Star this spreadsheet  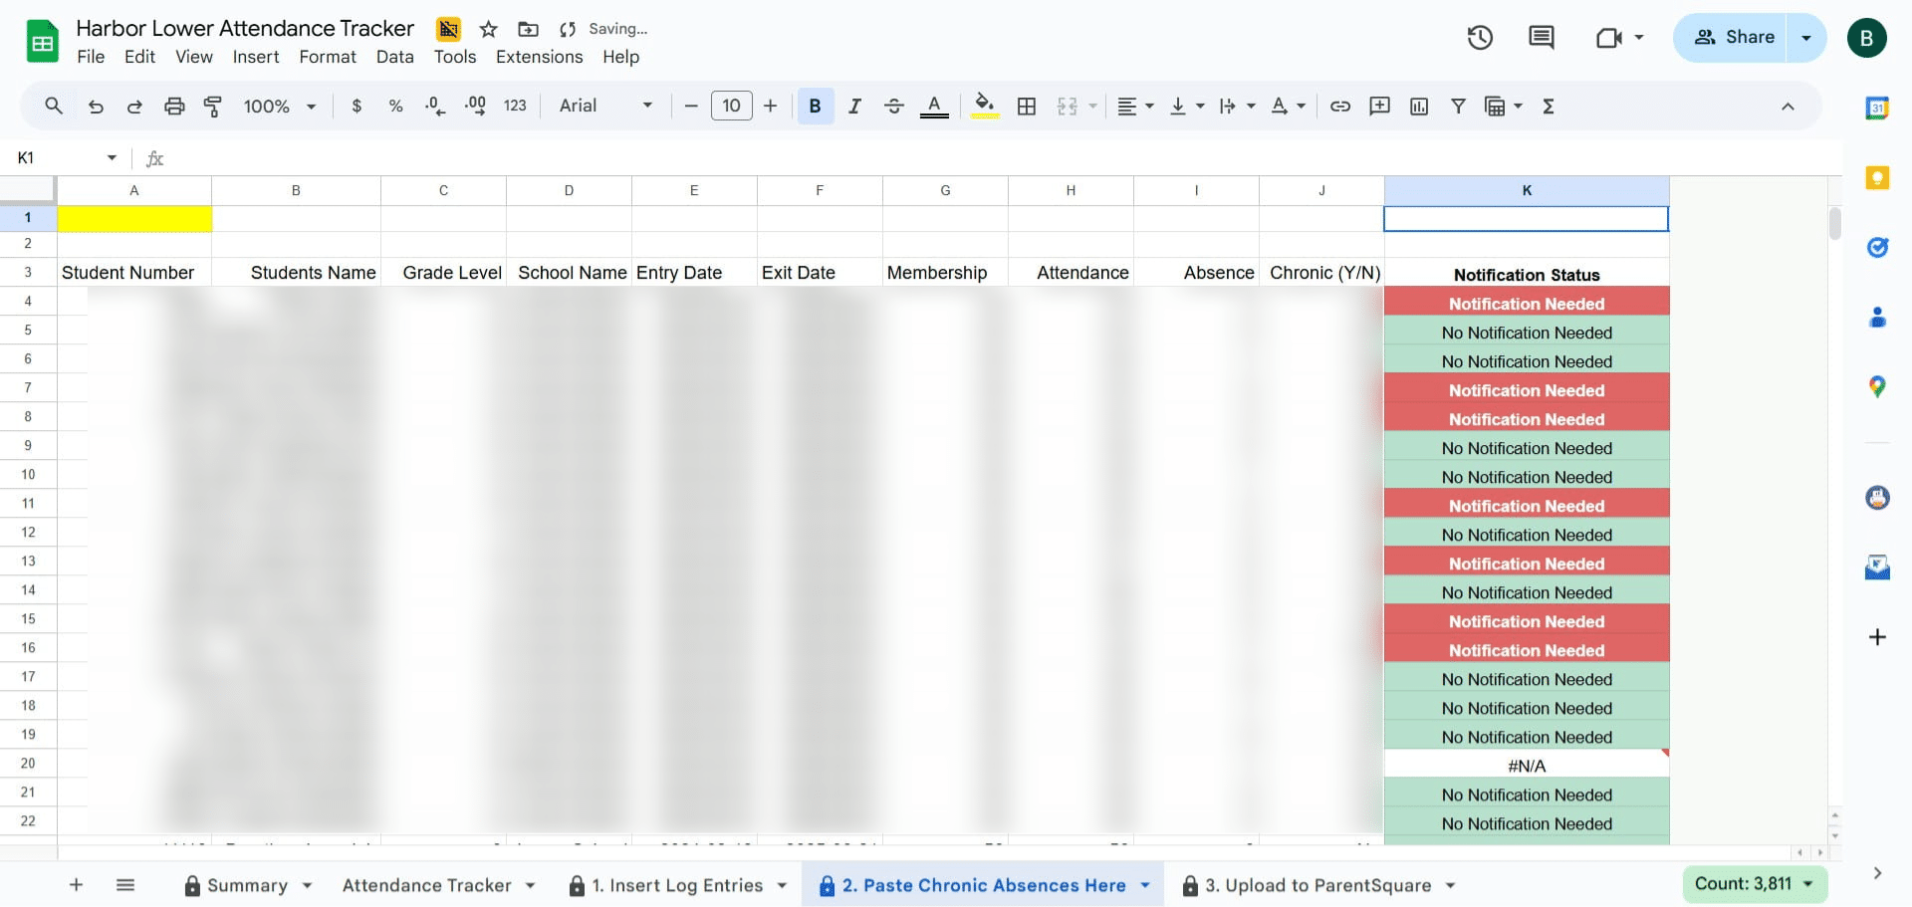[x=488, y=29]
